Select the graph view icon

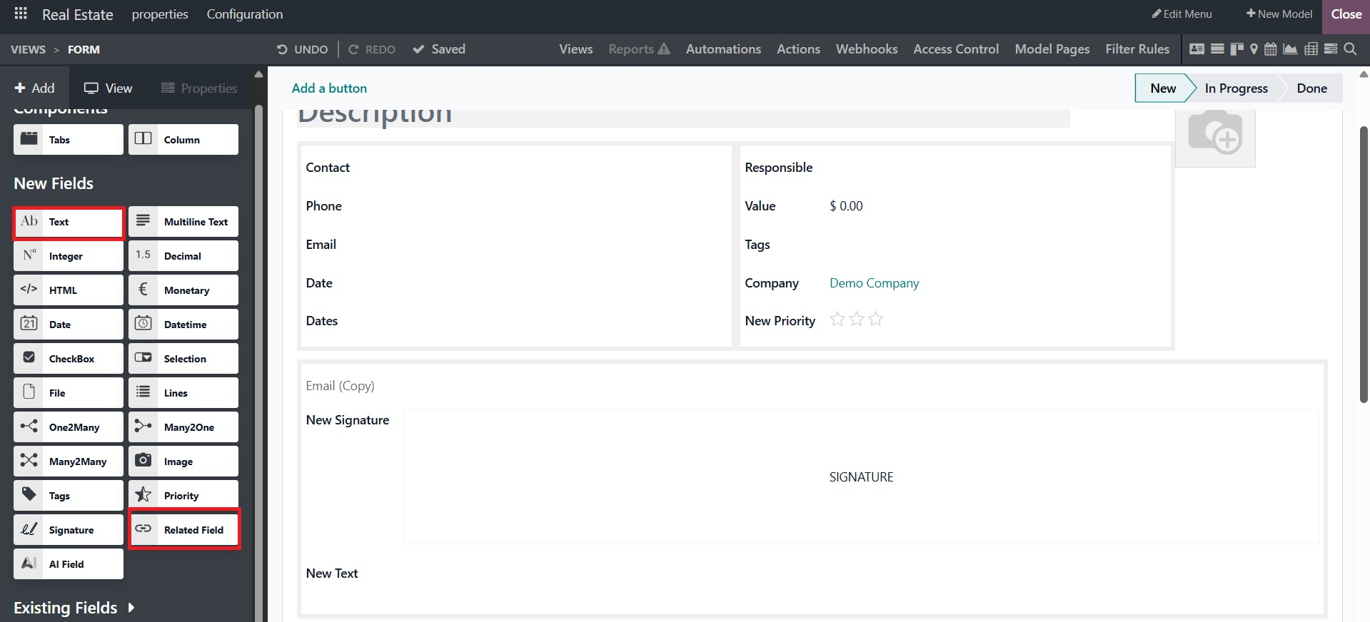click(x=1290, y=49)
